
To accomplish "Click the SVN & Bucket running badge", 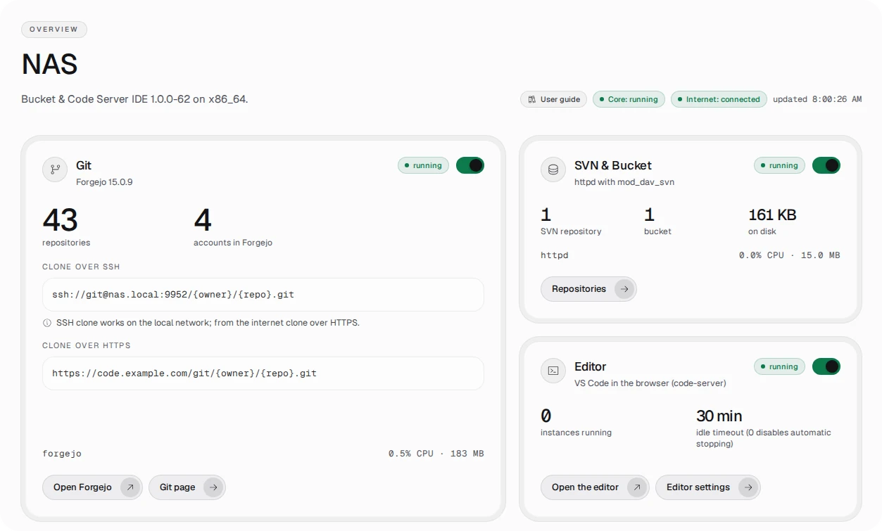I will 779,165.
